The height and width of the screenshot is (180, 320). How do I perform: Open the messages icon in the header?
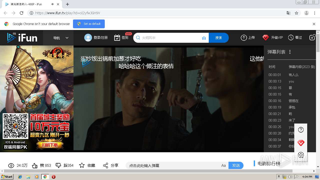coord(312,37)
